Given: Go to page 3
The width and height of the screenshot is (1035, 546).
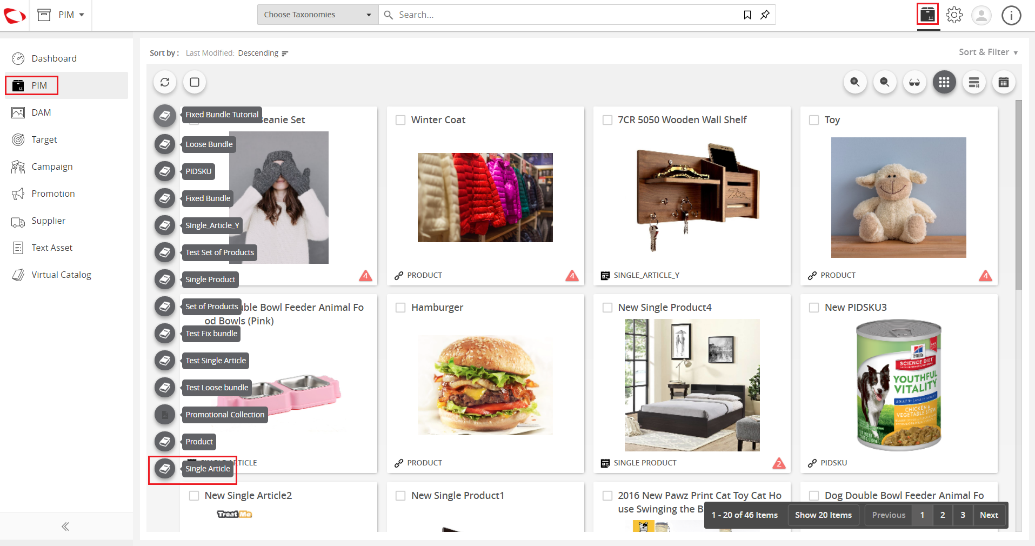Looking at the screenshot, I should coord(963,515).
